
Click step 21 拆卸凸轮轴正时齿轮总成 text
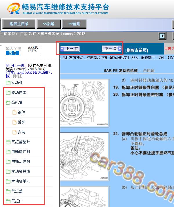[x=140, y=134]
